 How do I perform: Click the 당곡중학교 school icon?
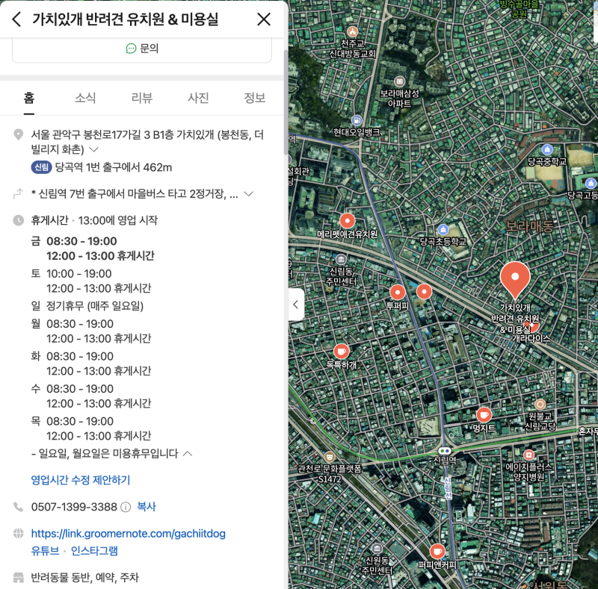[x=547, y=149]
